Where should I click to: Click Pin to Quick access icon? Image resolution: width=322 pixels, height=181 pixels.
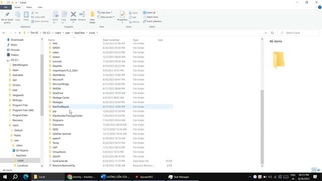7,17
